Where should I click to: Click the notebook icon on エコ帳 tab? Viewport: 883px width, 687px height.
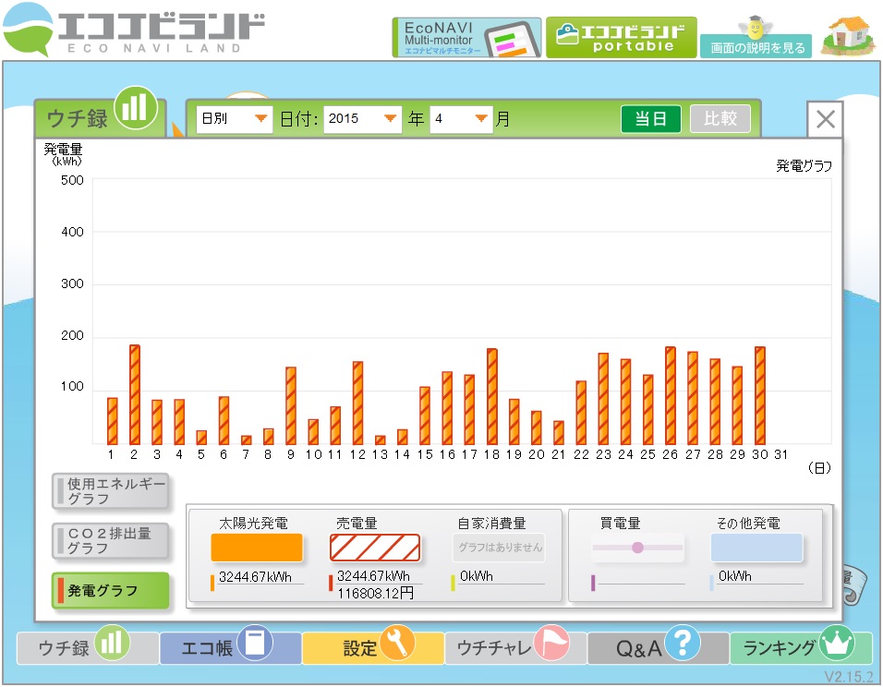click(x=255, y=643)
